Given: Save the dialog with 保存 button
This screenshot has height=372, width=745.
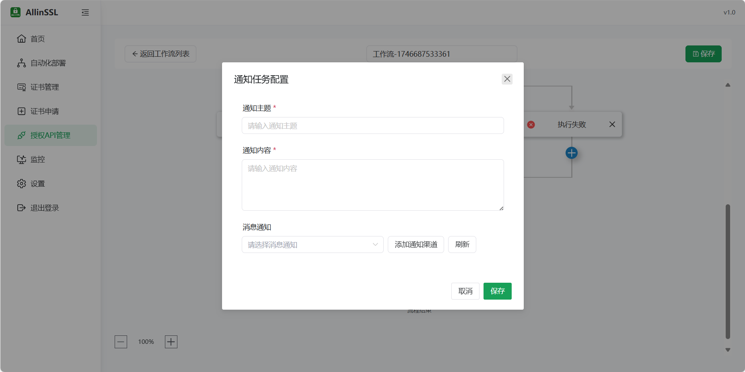Looking at the screenshot, I should [497, 291].
